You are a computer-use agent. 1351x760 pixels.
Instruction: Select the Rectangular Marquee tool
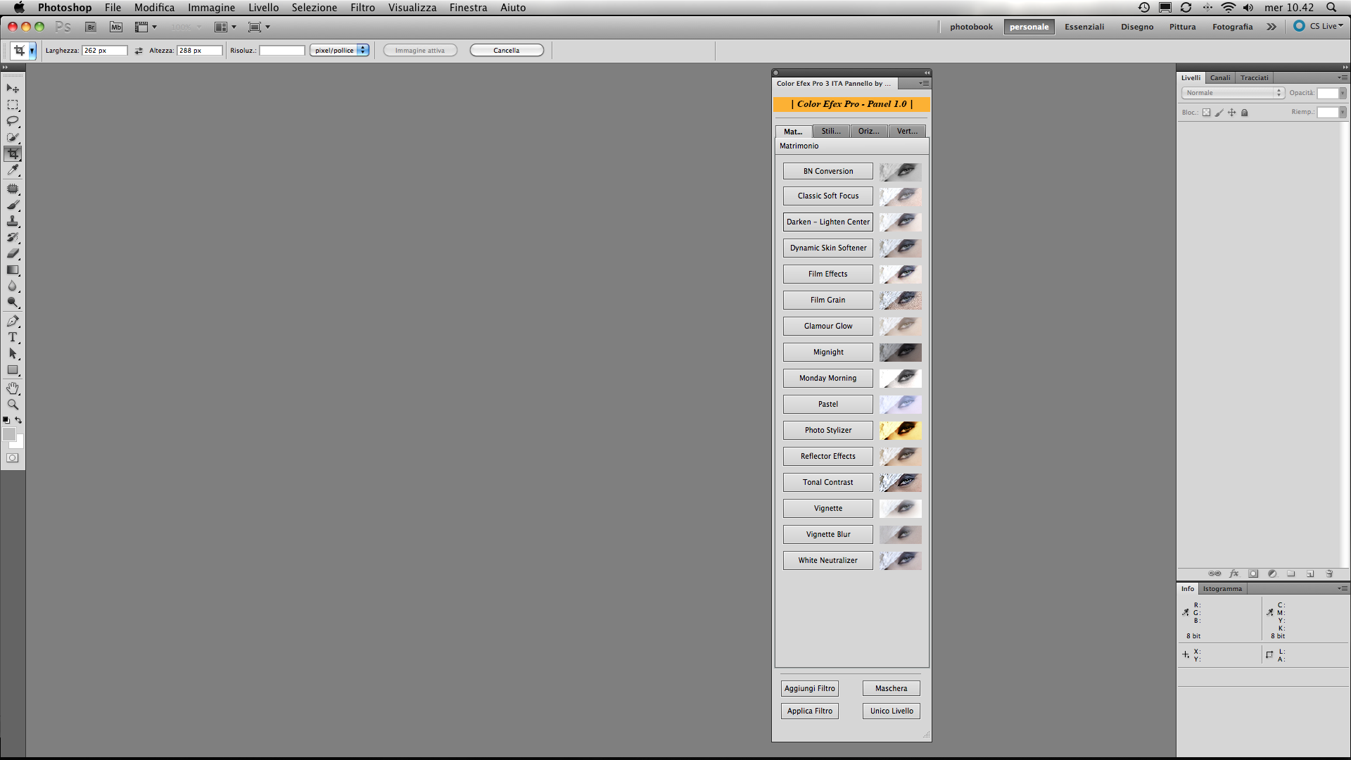tap(13, 105)
